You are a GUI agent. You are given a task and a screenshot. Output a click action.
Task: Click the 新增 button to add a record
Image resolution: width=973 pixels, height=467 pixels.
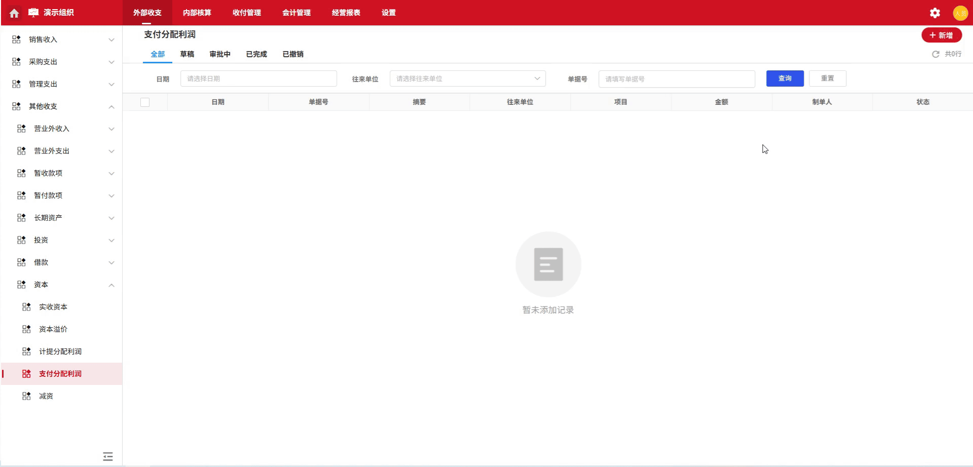click(x=942, y=35)
